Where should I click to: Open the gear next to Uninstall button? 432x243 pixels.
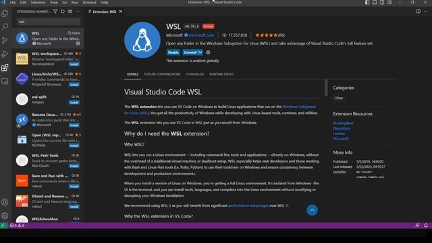click(x=208, y=53)
